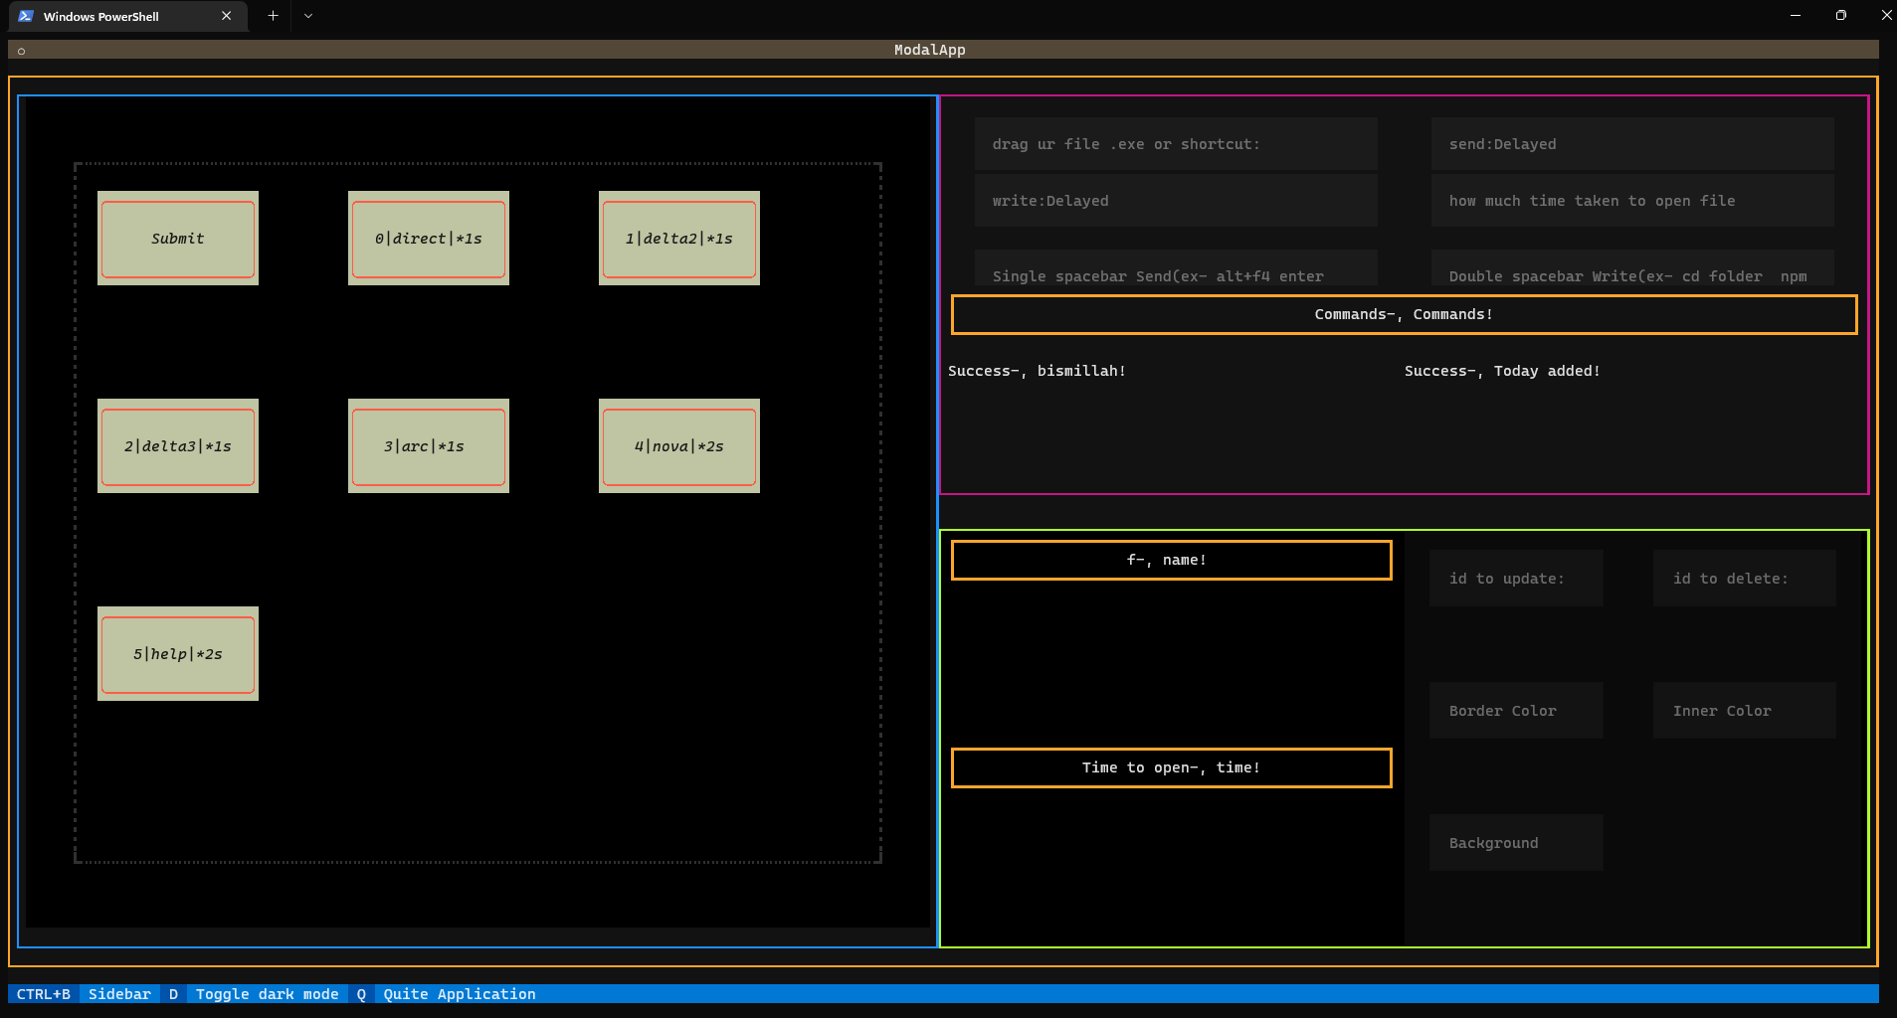The width and height of the screenshot is (1897, 1018).
Task: Launch the 2|delta3|*1s shortcut card
Action: (x=177, y=445)
